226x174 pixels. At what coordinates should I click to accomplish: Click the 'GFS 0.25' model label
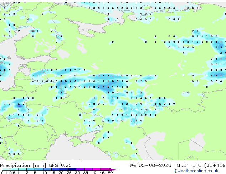(x=60, y=165)
